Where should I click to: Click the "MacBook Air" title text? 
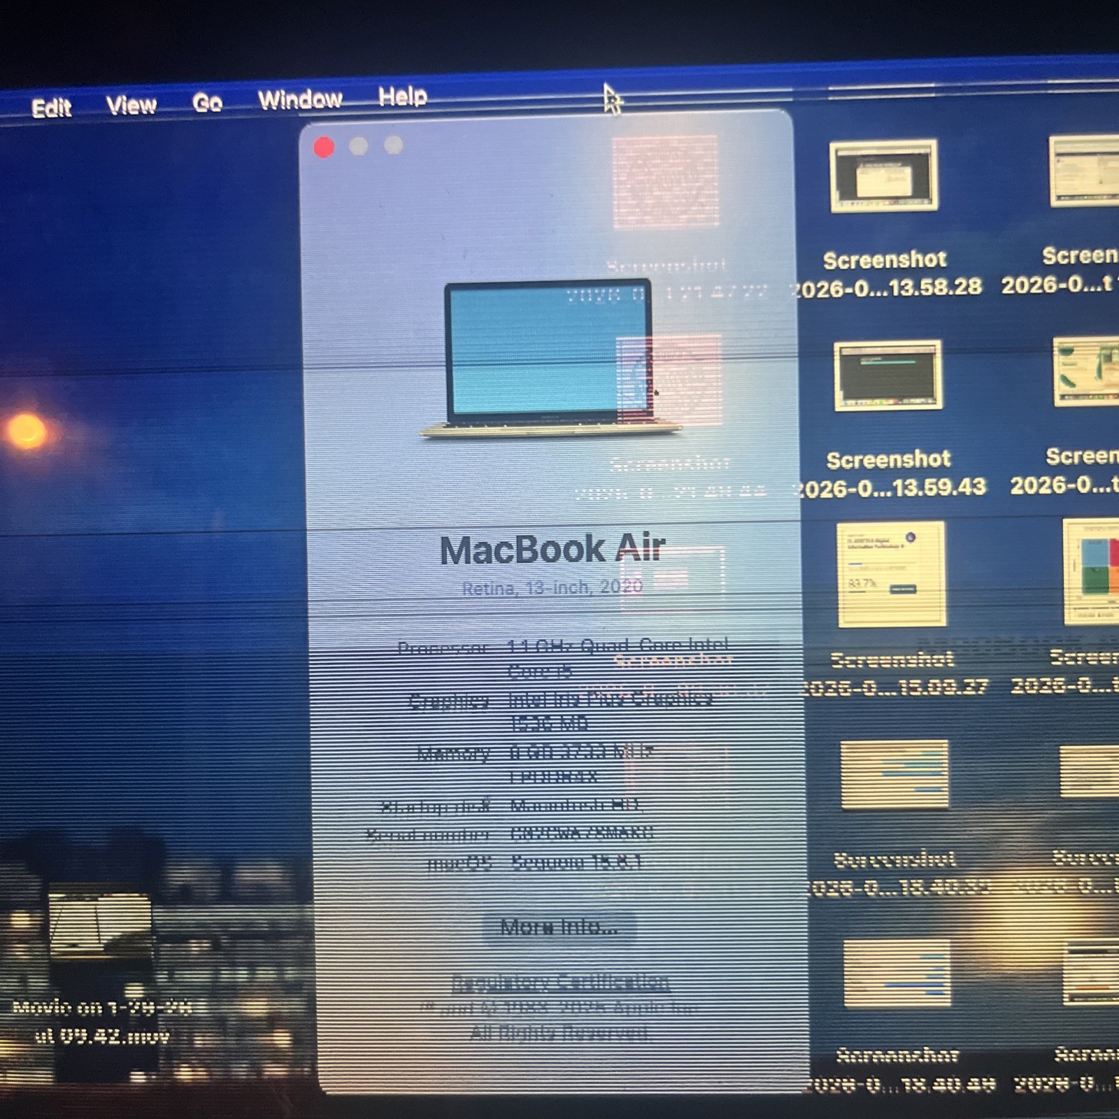(553, 549)
